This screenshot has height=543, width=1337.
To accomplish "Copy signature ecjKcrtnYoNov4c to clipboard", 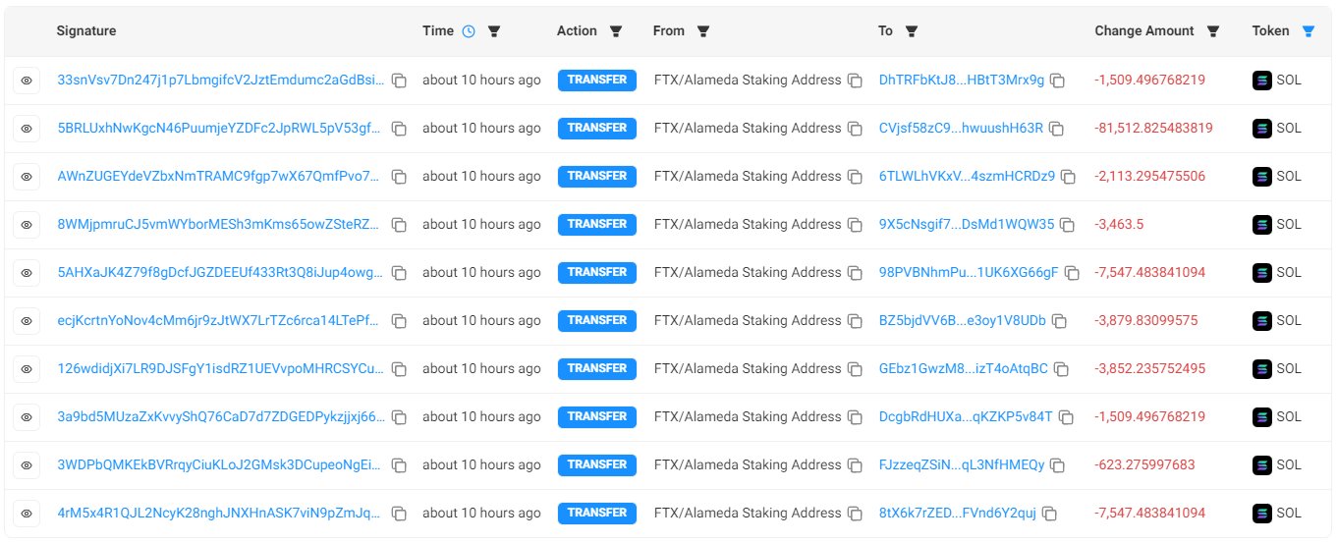I will pos(399,321).
